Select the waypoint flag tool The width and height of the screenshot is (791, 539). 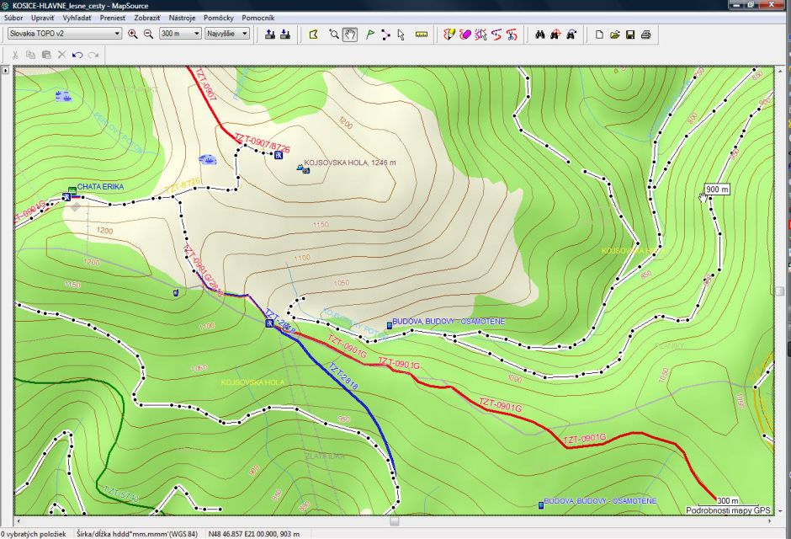[x=369, y=35]
